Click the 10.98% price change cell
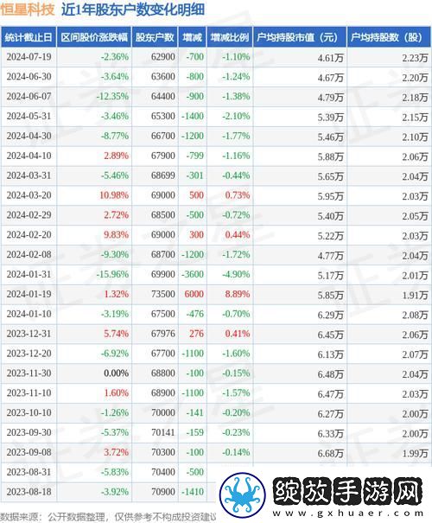 114,195
